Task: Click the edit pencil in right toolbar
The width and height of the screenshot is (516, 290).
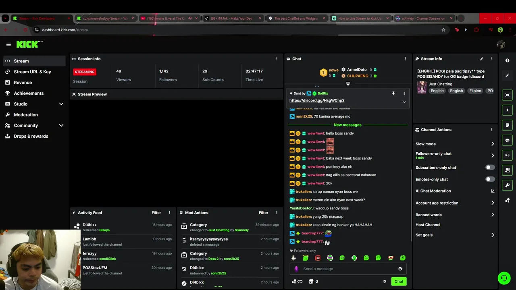Action: click(x=507, y=75)
